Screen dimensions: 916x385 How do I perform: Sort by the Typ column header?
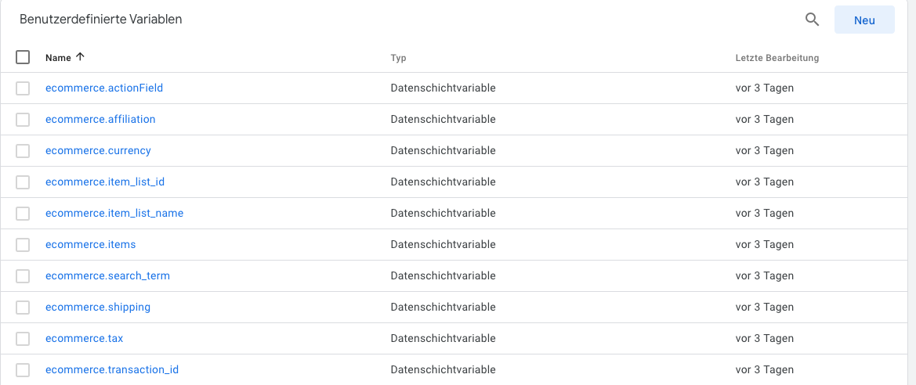pyautogui.click(x=398, y=58)
